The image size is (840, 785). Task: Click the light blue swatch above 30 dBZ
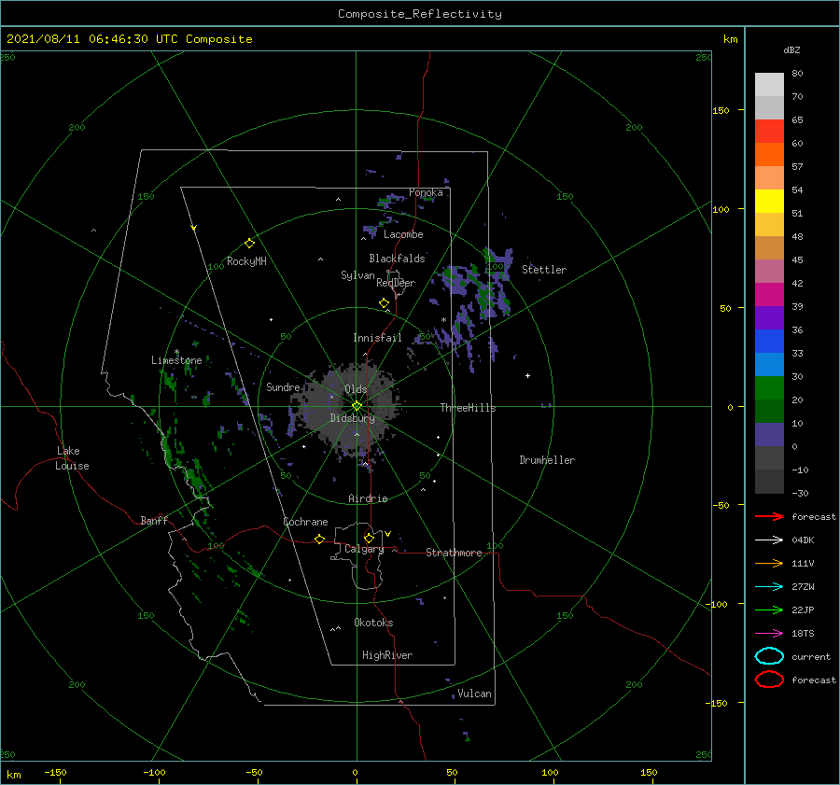click(x=769, y=364)
